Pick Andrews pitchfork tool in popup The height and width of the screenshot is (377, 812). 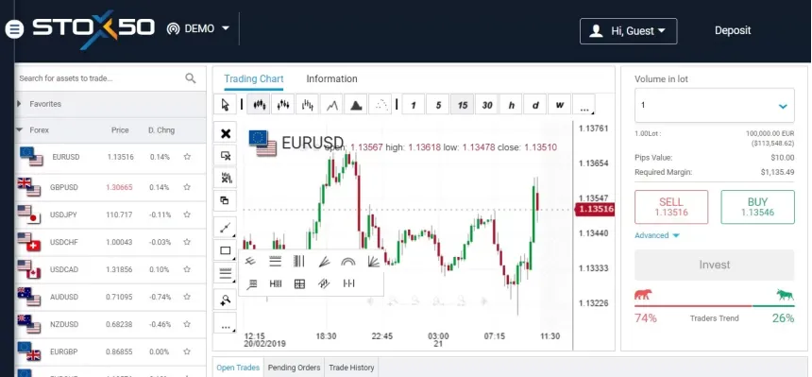point(250,261)
